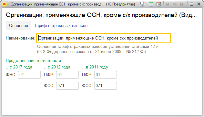Click the M memory button
Viewport: 204px width, 117px height.
click(x=168, y=4)
